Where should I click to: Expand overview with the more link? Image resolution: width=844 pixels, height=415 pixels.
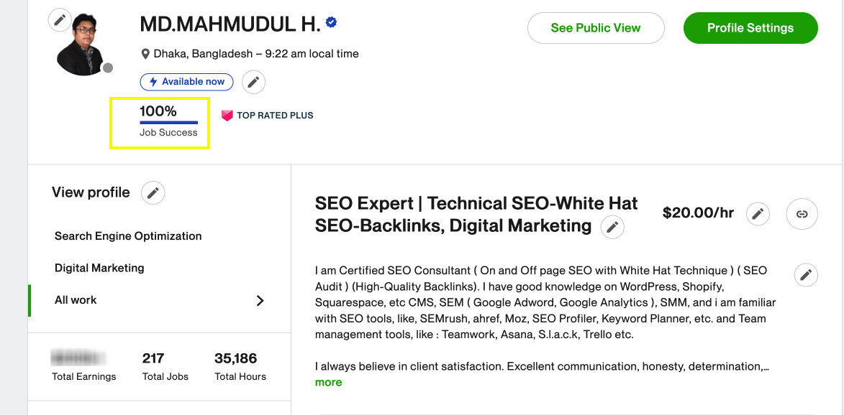tap(328, 382)
